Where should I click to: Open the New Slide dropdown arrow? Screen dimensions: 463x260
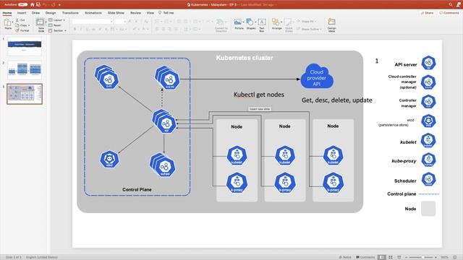(46, 22)
